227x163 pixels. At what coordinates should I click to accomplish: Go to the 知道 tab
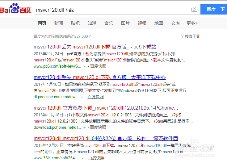92,23
